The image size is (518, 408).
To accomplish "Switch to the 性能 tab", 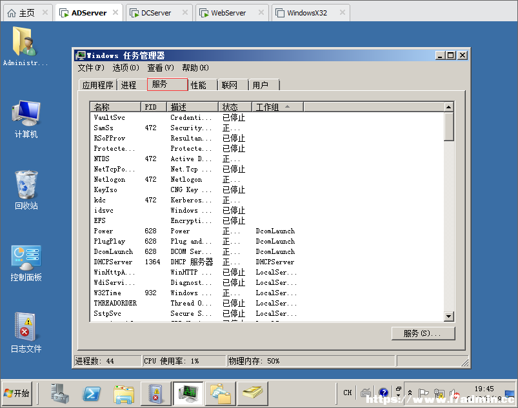I will tap(203, 85).
